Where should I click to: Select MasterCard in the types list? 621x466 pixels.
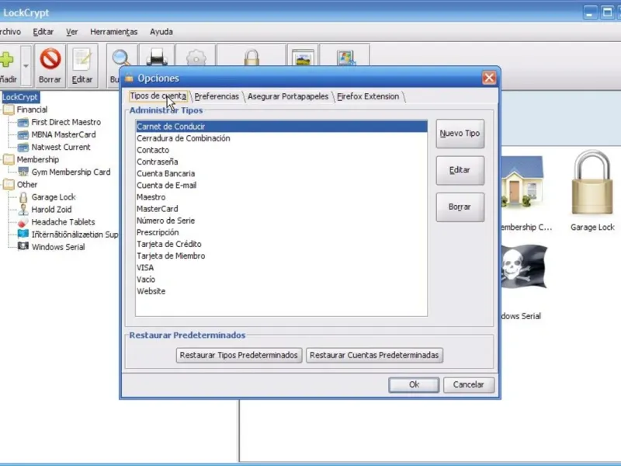[x=281, y=209]
